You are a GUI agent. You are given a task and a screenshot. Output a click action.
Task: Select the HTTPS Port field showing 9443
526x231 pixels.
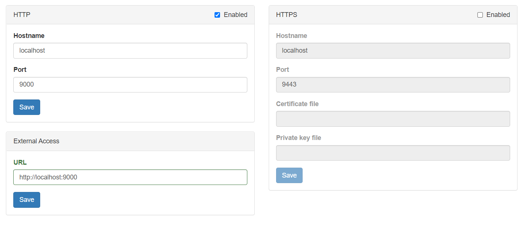tap(393, 85)
